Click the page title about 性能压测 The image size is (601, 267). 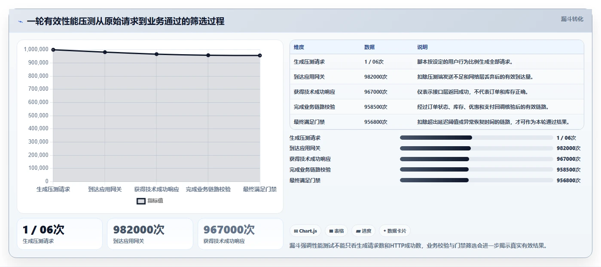[125, 21]
